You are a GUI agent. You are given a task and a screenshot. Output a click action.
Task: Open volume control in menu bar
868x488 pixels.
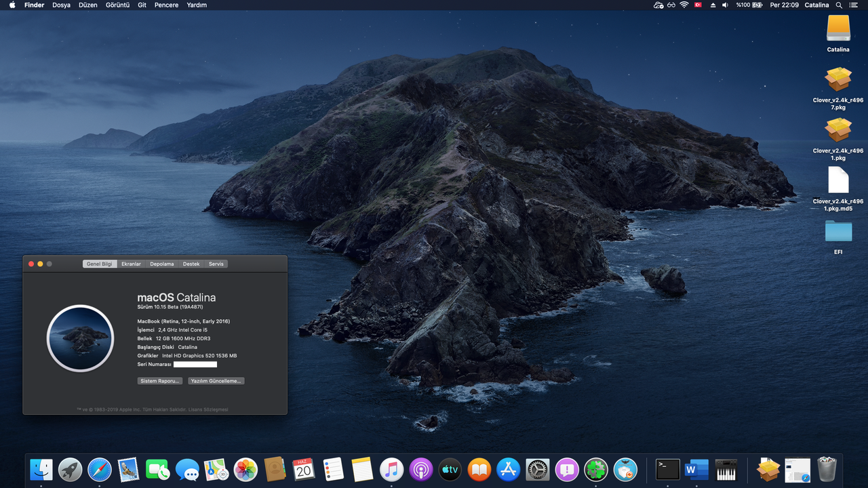tap(726, 5)
